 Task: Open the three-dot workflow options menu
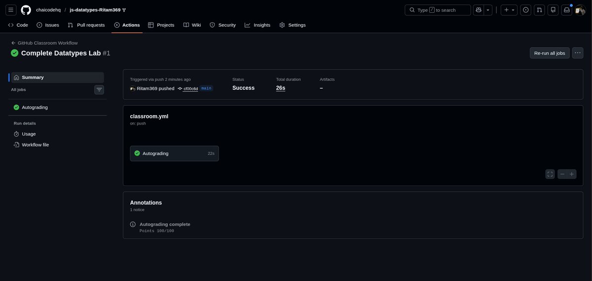pyautogui.click(x=578, y=53)
